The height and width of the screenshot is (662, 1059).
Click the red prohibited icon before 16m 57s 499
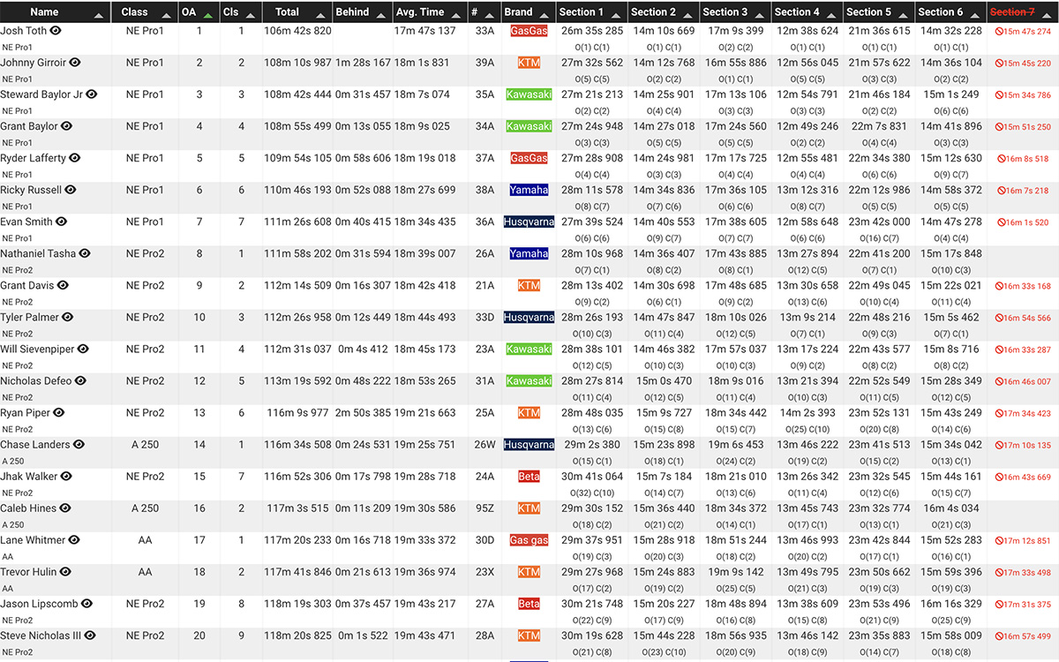1000,636
